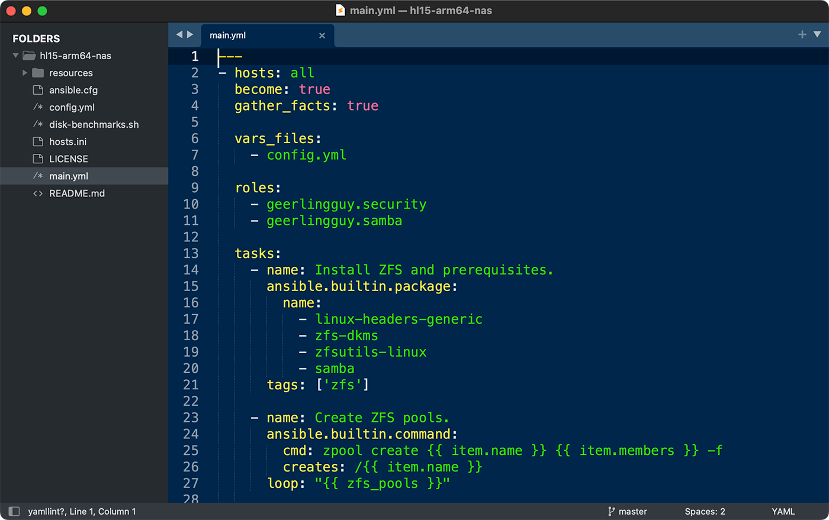Add a new tab with the plus icon

[802, 34]
